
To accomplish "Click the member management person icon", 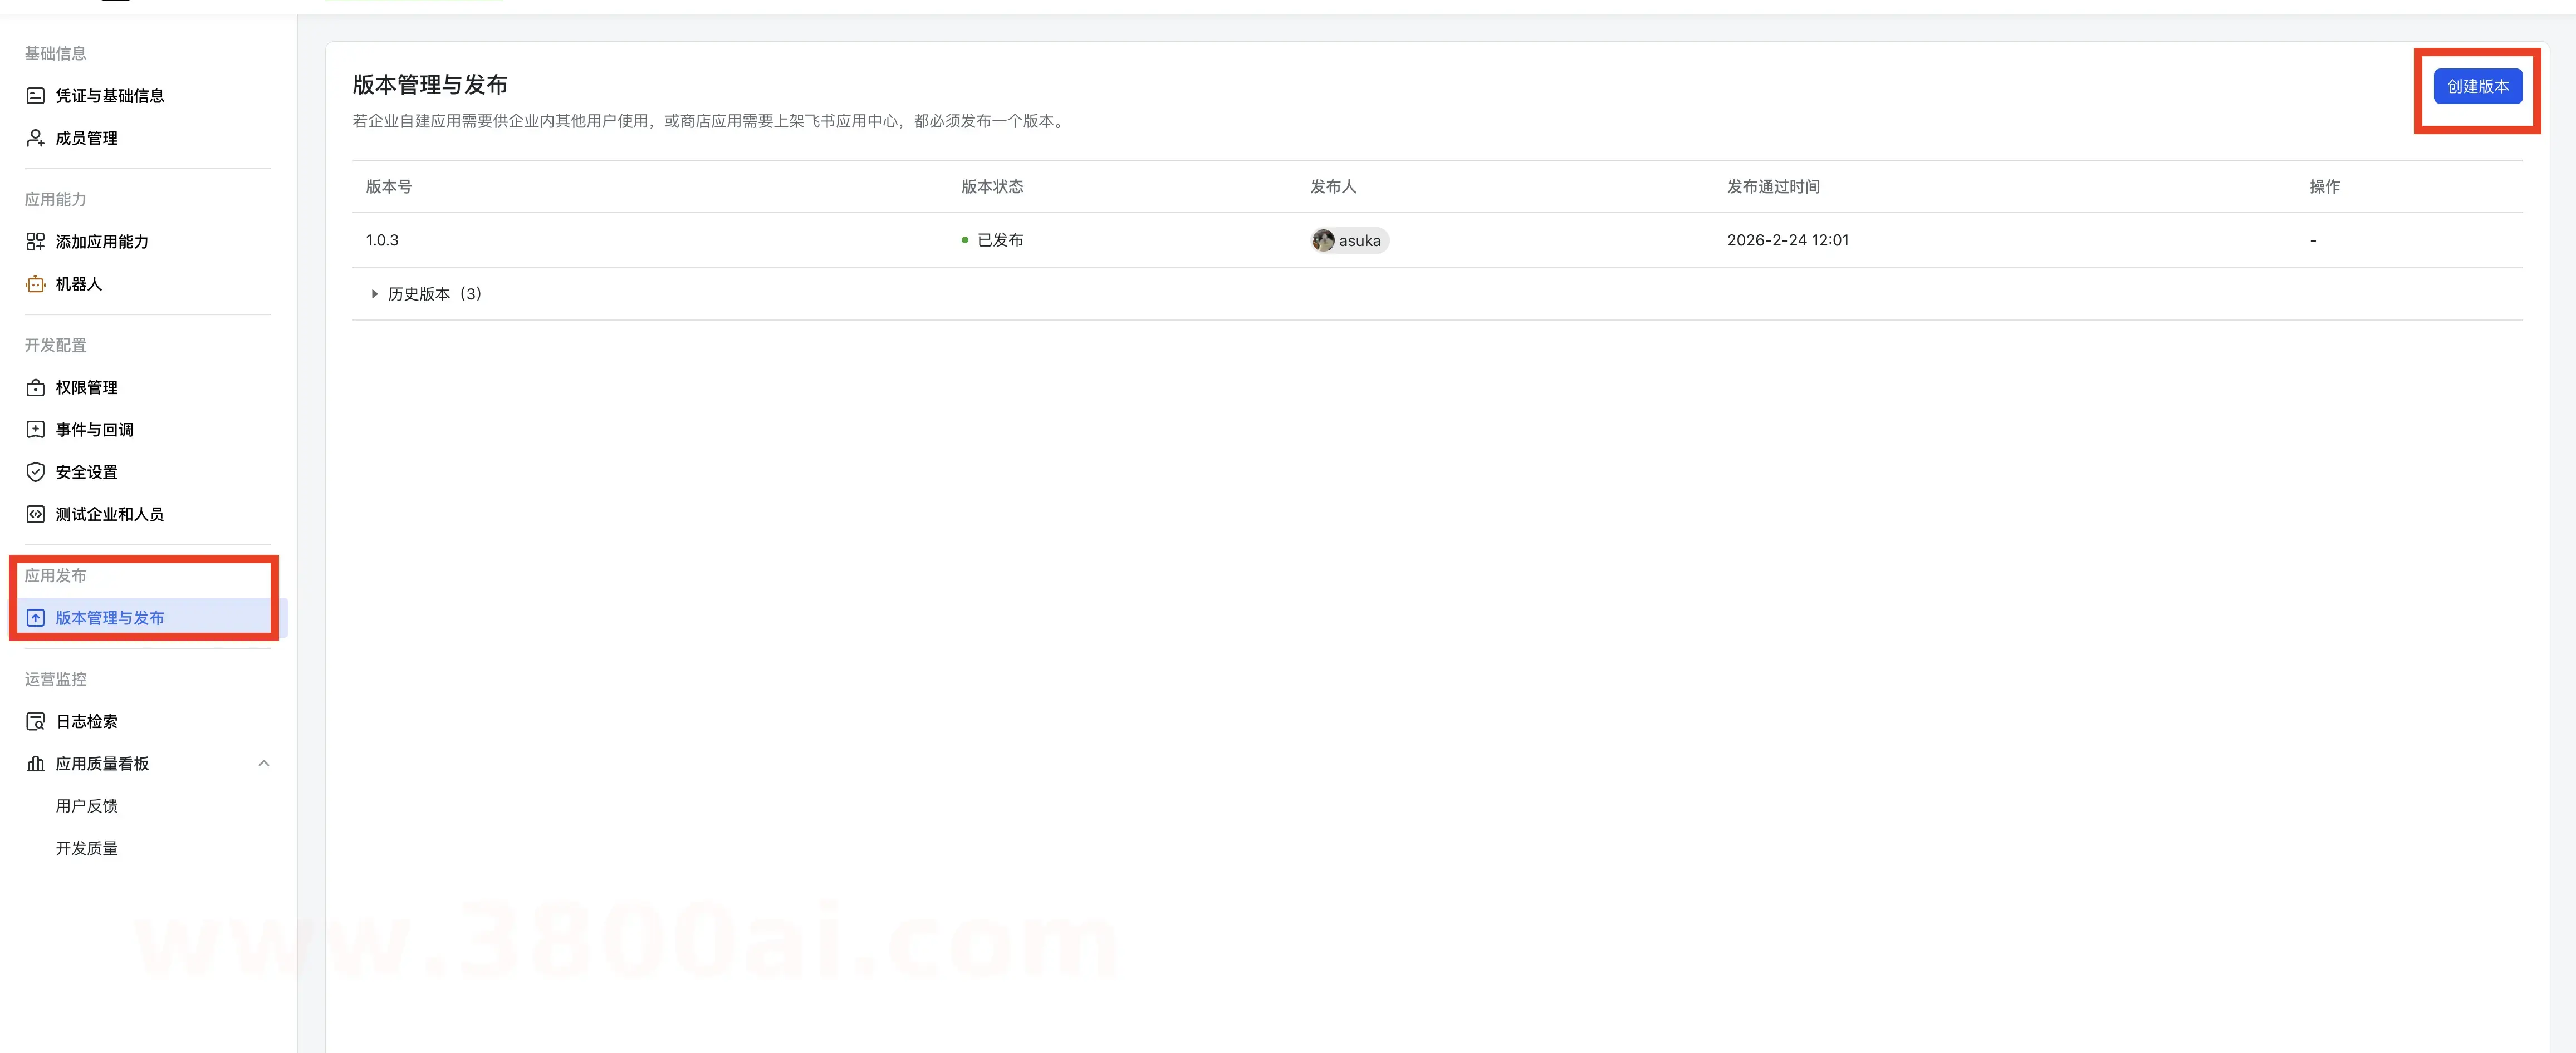I will (35, 138).
